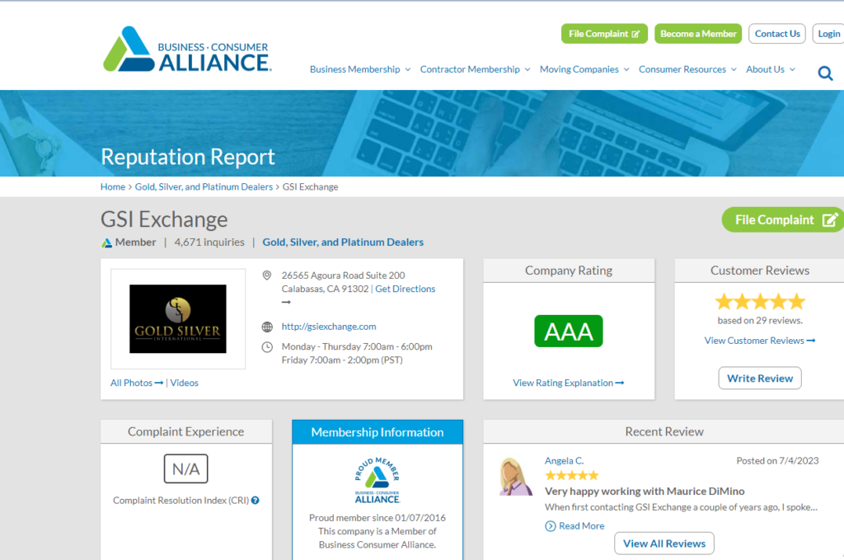Click the Read More circled arrow icon
The height and width of the screenshot is (560, 844).
click(x=550, y=526)
